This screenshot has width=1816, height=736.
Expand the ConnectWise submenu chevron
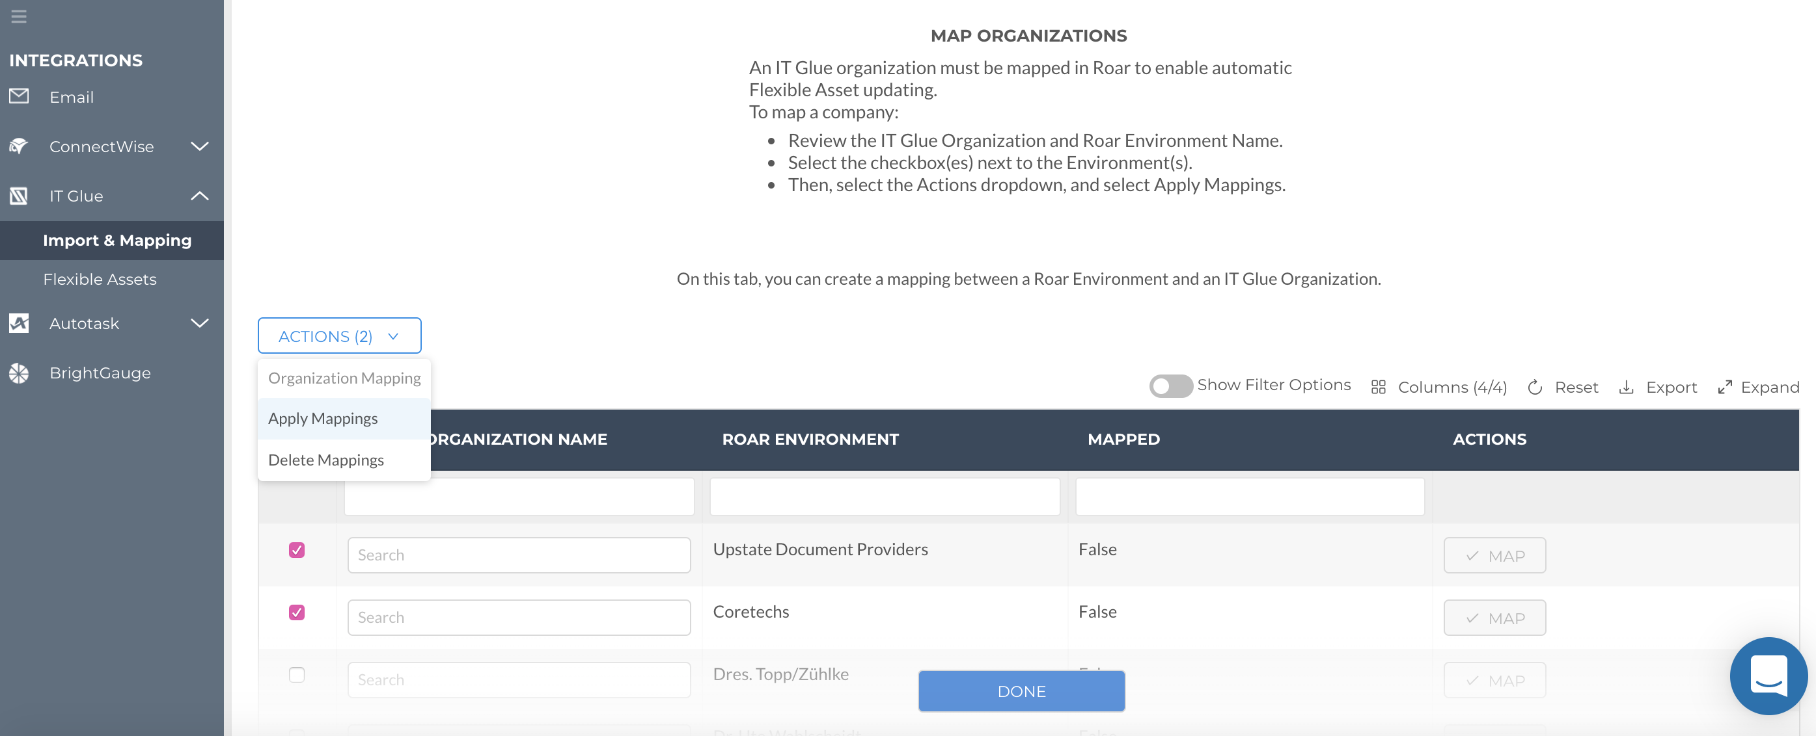click(x=200, y=146)
